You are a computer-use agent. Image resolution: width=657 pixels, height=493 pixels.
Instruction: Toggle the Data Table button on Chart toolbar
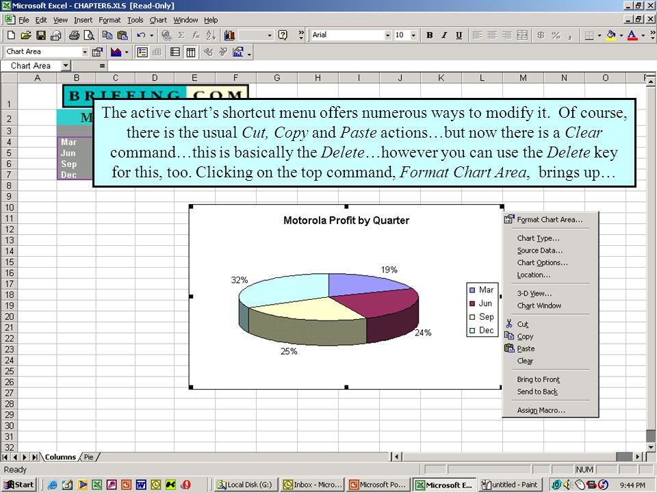point(157,52)
